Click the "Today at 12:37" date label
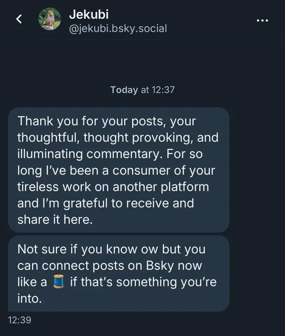285x336 pixels. tap(142, 90)
